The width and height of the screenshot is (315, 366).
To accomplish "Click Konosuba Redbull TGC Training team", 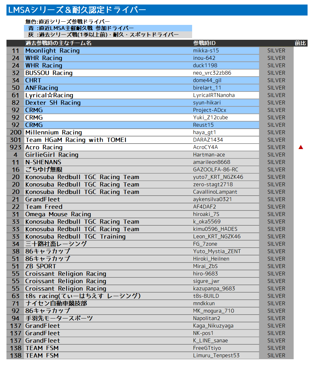I will point(75,237).
